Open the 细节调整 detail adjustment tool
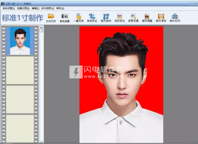 pos(147,16)
